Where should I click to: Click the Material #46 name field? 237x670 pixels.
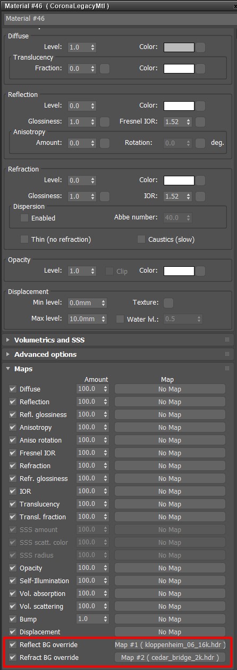(119, 19)
